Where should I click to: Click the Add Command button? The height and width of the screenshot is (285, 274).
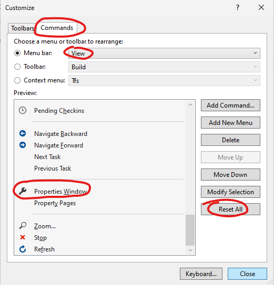[230, 105]
